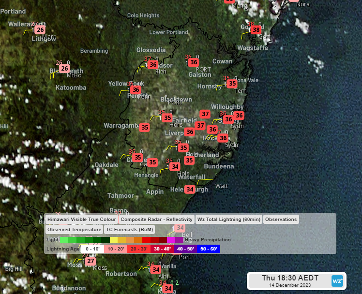
Task: Click the Observations layer tag
Action: [281, 220]
